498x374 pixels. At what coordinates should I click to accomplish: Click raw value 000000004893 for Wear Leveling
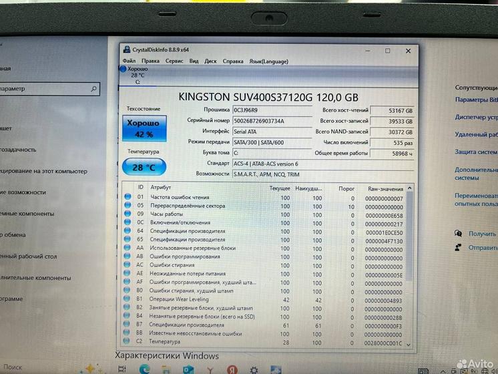[x=383, y=301]
